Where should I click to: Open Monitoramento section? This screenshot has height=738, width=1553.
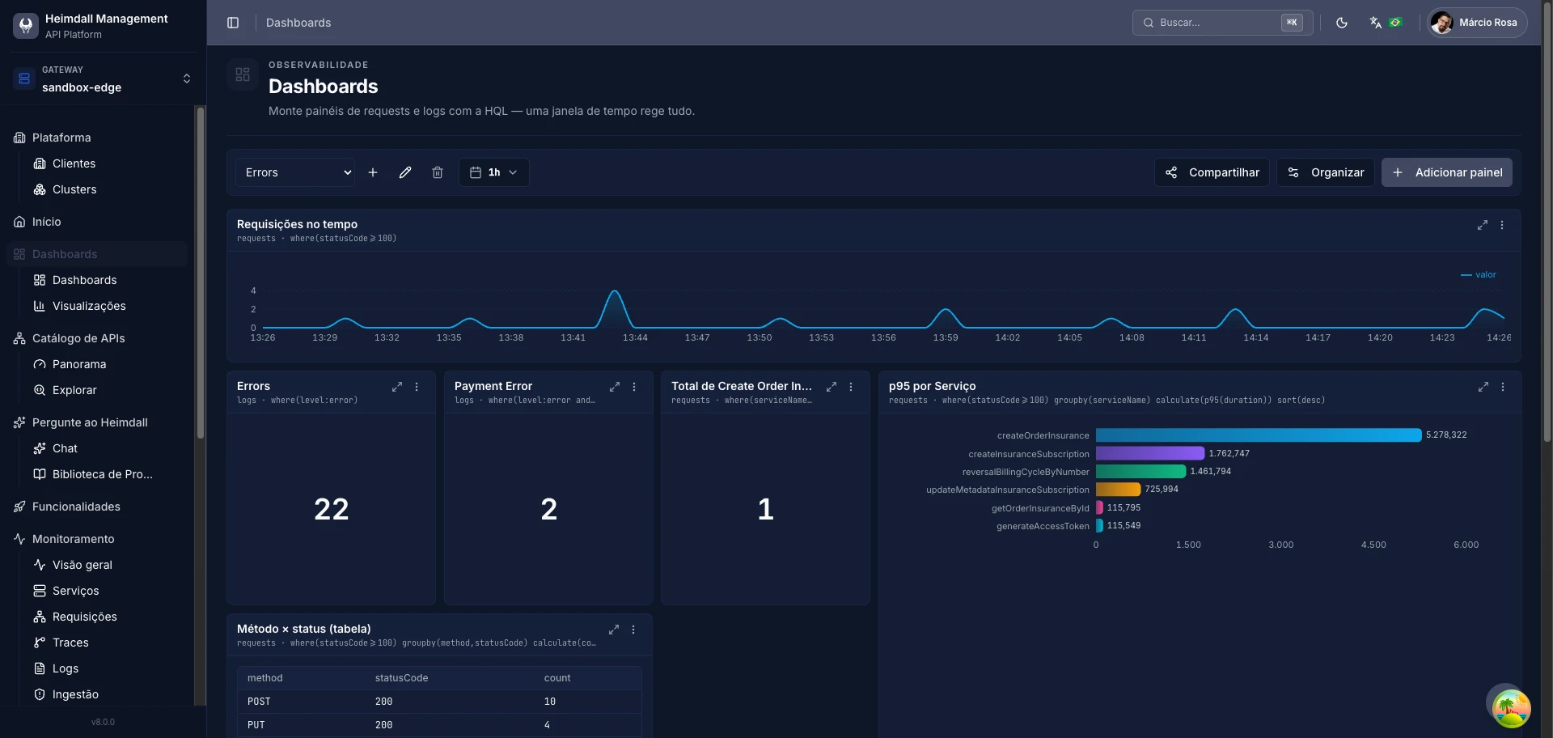(x=97, y=539)
